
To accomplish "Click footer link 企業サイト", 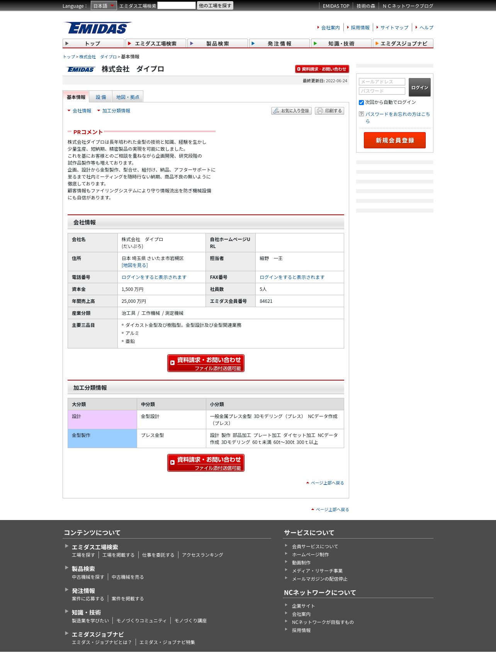I will 303,606.
